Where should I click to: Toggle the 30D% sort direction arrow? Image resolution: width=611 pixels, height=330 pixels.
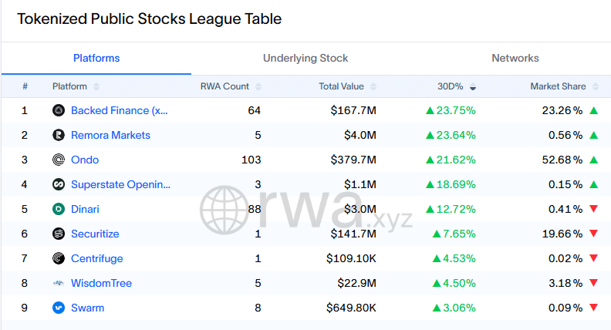pos(473,86)
